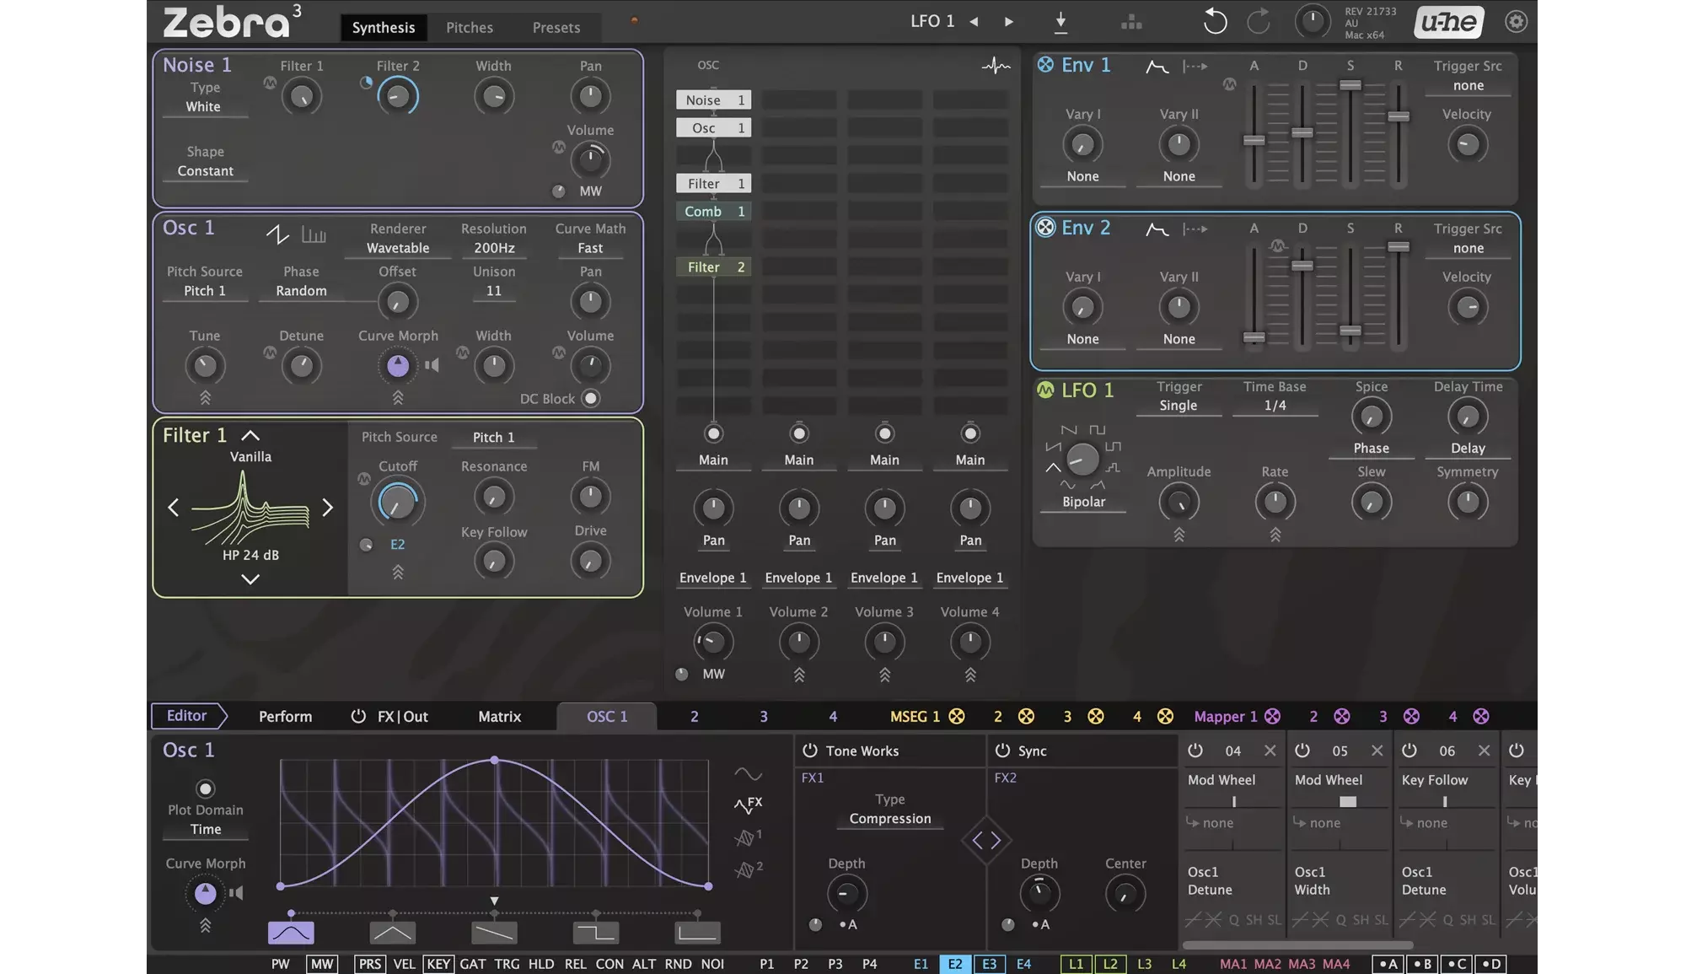
Task: Open the Phase Random dropdown
Action: [x=301, y=291]
